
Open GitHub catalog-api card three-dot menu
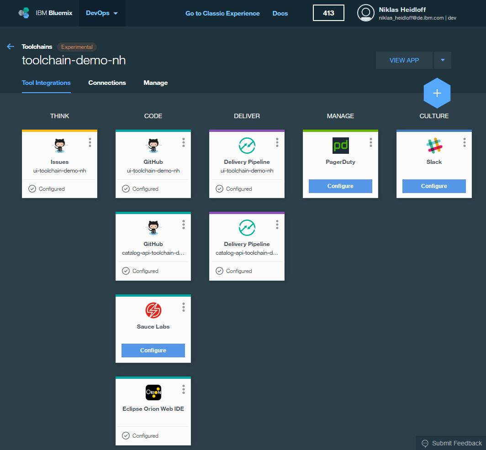(184, 225)
